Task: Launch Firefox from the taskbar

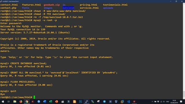Action: (x=21, y=101)
